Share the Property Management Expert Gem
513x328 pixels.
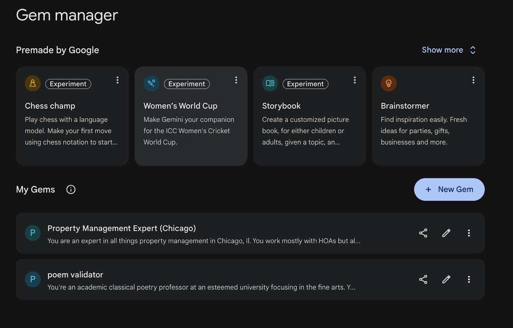(423, 233)
